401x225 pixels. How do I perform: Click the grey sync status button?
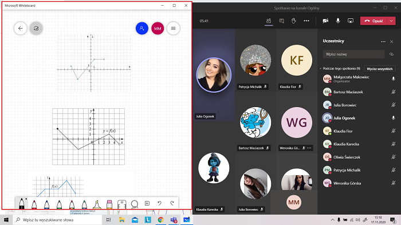click(x=36, y=29)
